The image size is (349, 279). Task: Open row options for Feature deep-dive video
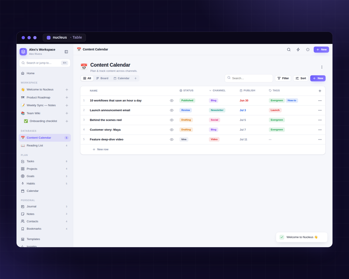[320, 139]
